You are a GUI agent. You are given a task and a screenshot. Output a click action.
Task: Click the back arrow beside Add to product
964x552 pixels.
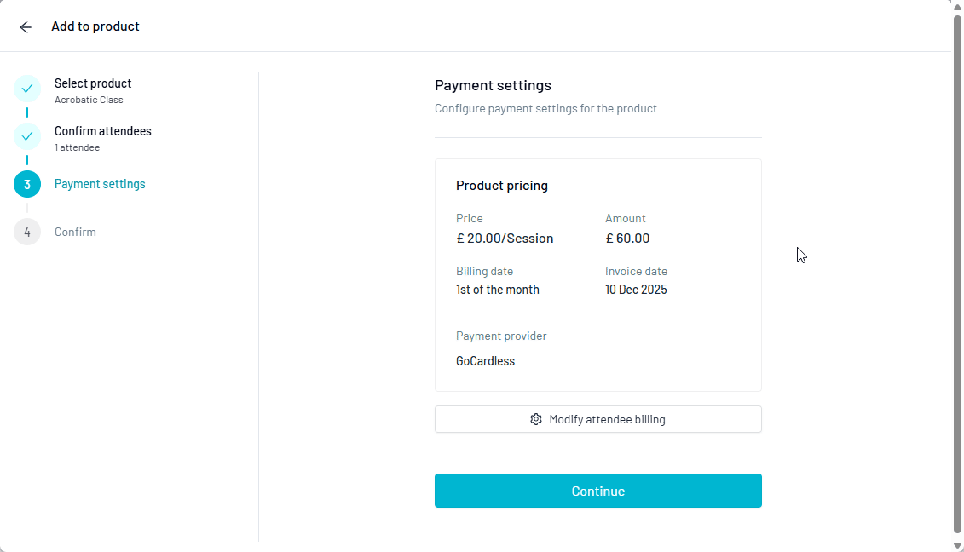click(x=26, y=26)
